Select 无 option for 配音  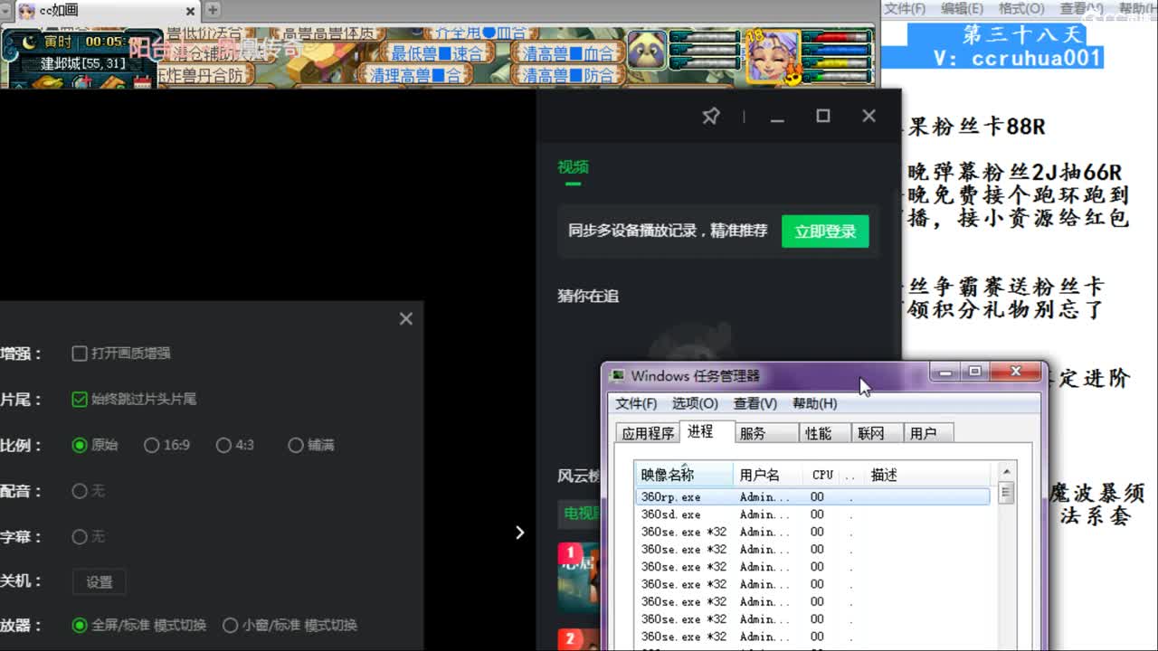tap(80, 491)
